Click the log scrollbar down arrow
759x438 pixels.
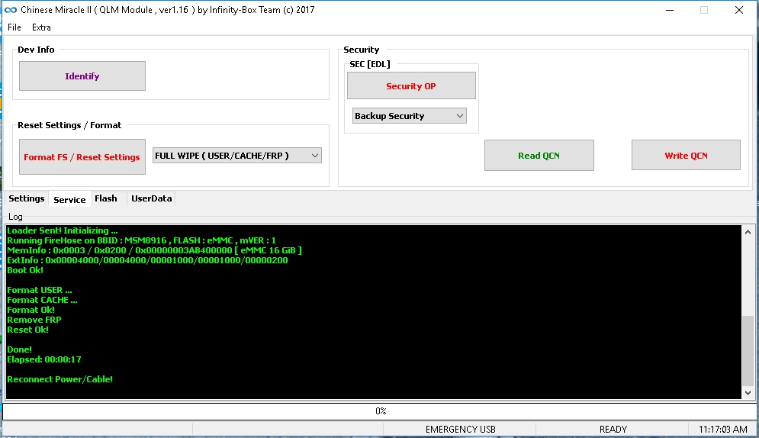pos(748,392)
